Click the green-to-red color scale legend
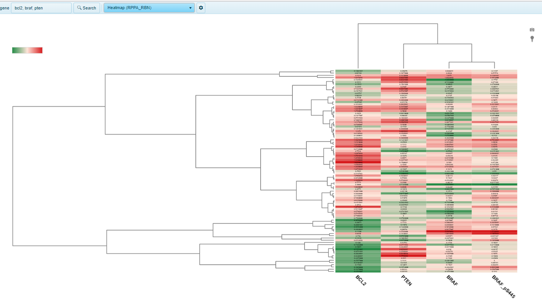Viewport: 542px width, 301px height. pyautogui.click(x=27, y=50)
